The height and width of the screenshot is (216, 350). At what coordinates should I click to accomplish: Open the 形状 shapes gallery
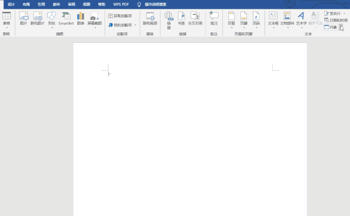(51, 20)
